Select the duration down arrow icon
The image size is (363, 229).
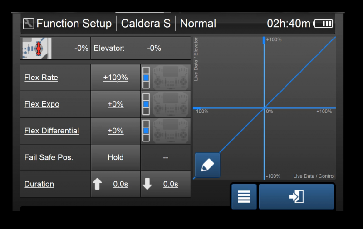[x=147, y=184]
